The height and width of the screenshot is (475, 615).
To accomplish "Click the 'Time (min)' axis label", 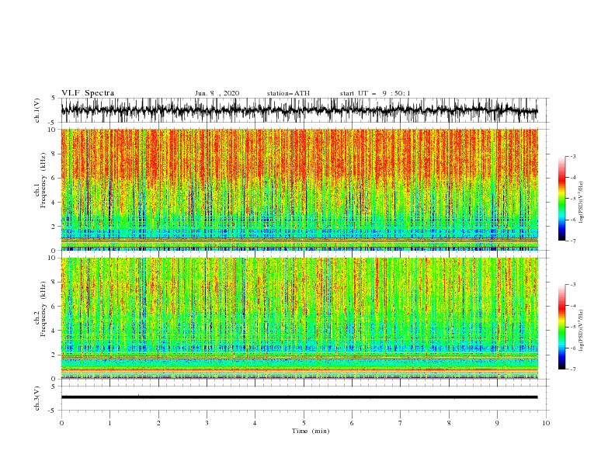I will [311, 431].
